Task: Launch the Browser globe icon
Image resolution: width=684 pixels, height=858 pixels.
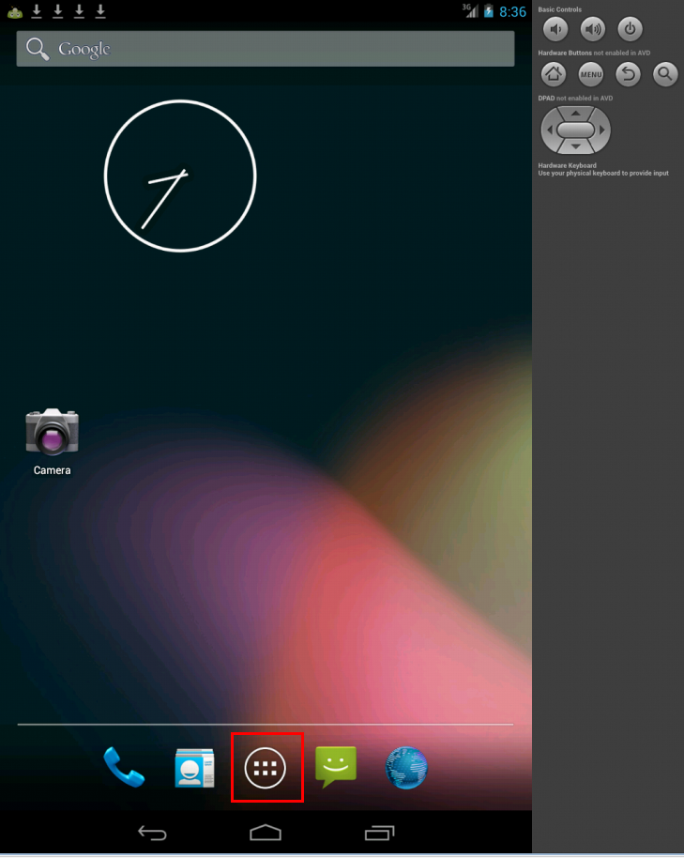Action: (x=406, y=768)
